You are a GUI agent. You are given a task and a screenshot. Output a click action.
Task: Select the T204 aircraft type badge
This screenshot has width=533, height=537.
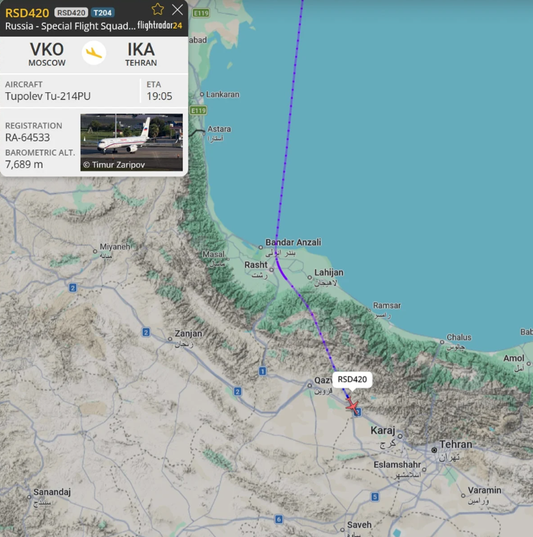coord(103,13)
